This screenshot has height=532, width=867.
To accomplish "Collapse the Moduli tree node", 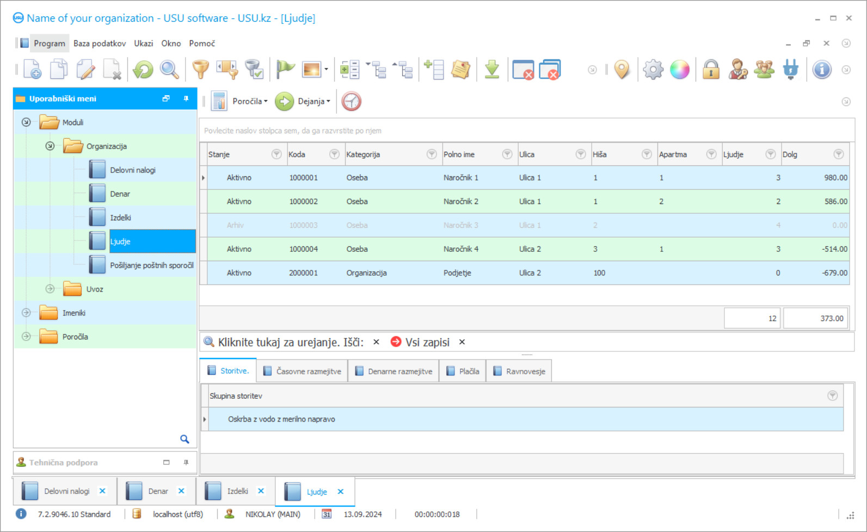I will (x=26, y=122).
